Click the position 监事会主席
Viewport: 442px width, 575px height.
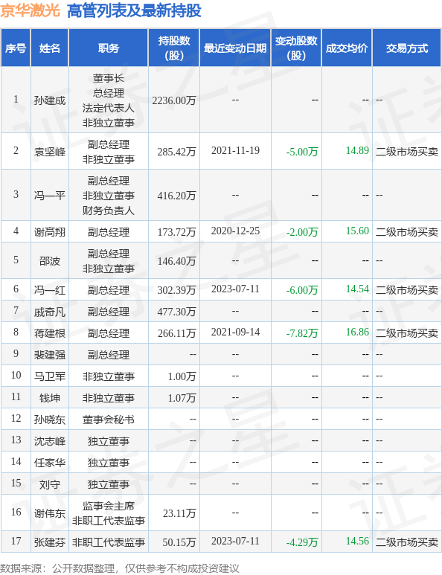109,506
